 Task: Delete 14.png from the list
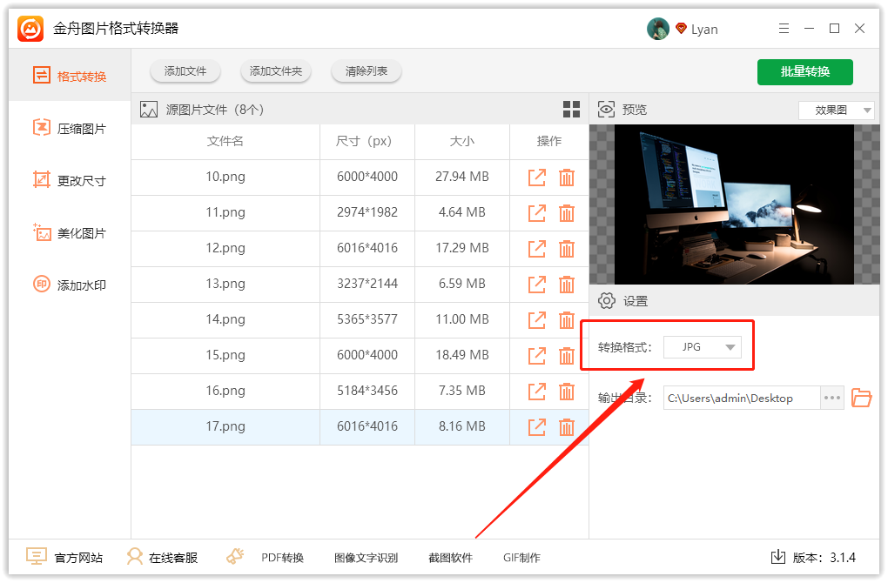click(567, 320)
